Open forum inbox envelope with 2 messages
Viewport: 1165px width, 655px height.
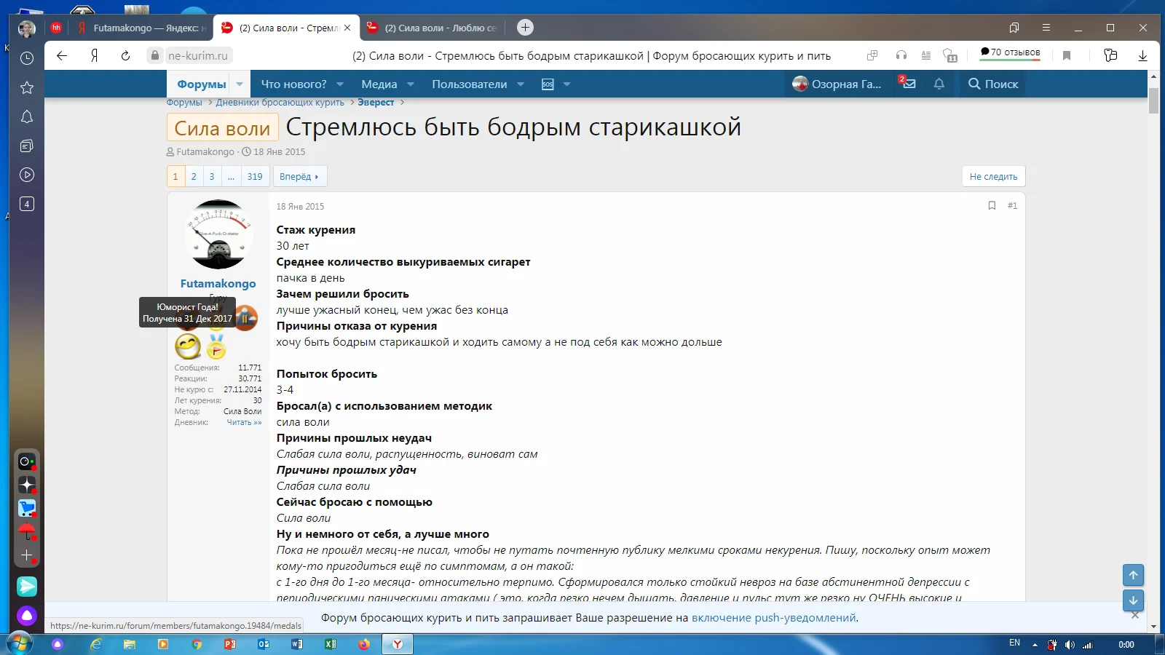pyautogui.click(x=909, y=84)
